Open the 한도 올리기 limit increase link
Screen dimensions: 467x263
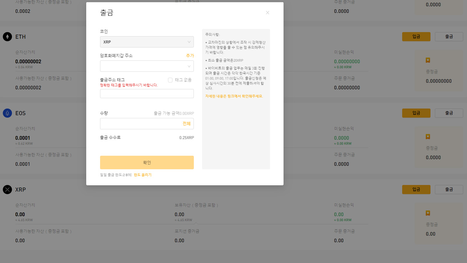coord(143,175)
